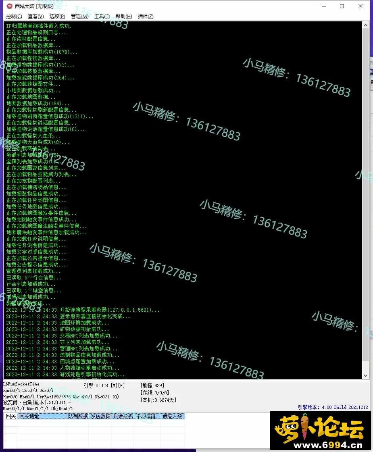The image size is (373, 452).
Task: Select the 剩余数据 column header
Action: [x=123, y=416]
